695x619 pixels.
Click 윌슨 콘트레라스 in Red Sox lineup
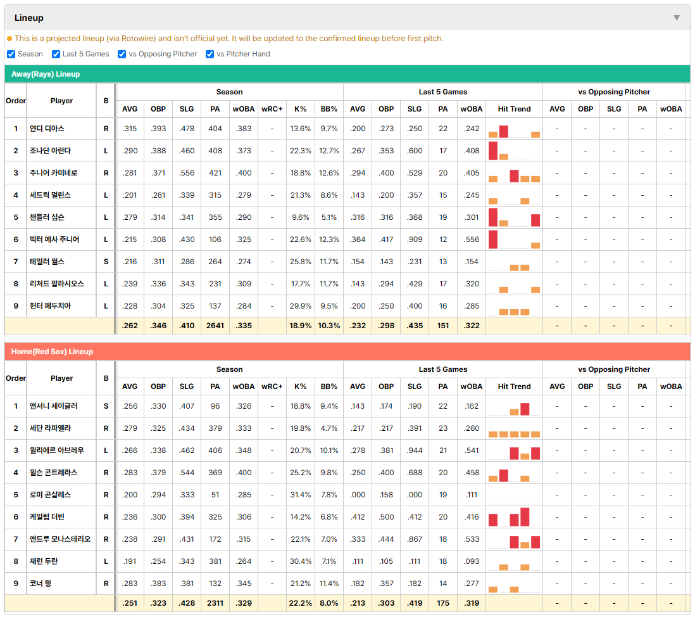[x=54, y=473]
